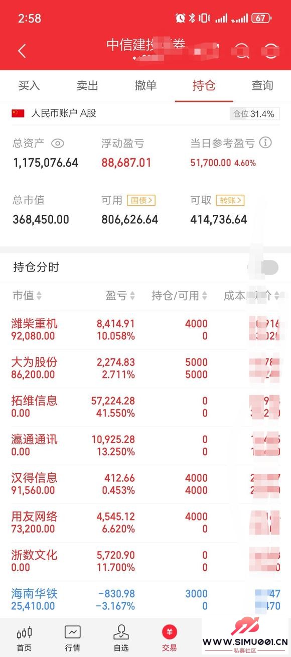Image resolution: width=291 pixels, height=657 pixels.
Task: Tap the 国债 button
Action: [x=141, y=200]
